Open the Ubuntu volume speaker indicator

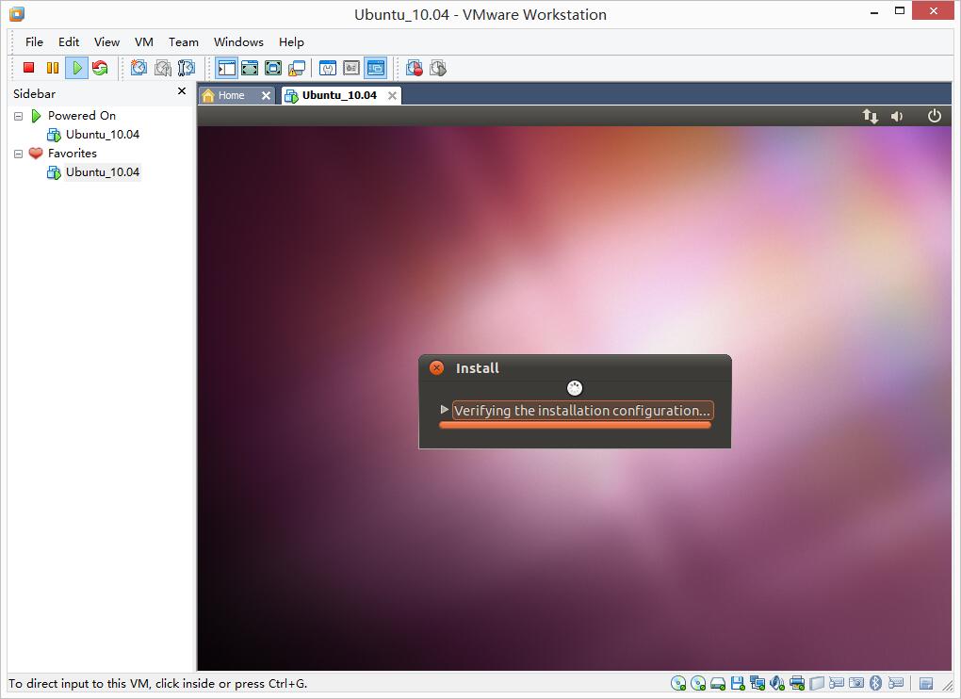point(897,116)
